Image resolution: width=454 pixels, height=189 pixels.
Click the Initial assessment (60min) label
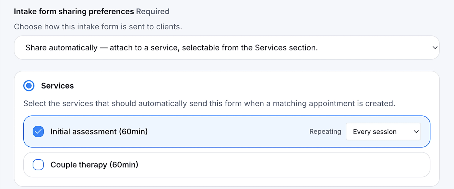pyautogui.click(x=99, y=131)
